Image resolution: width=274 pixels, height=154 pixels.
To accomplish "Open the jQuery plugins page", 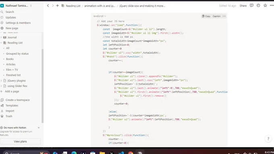I will [x=17, y=80].
